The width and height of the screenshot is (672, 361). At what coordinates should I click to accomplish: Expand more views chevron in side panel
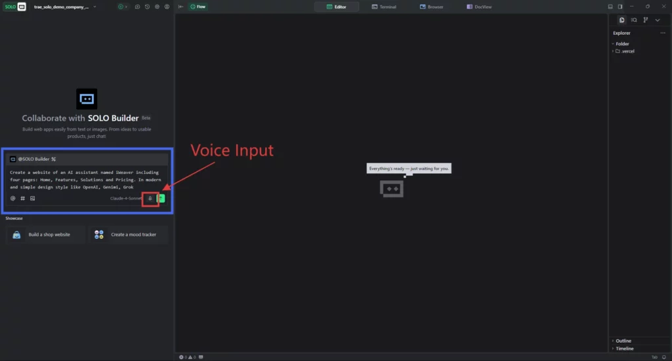(658, 20)
